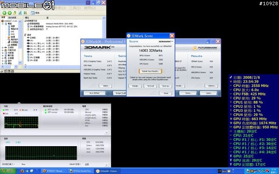Screen dimensions: 279x174
Task: Click the show desktop quick launch icon
Action: [32, 171]
